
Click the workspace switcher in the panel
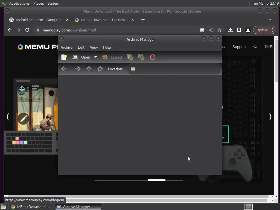[249, 207]
